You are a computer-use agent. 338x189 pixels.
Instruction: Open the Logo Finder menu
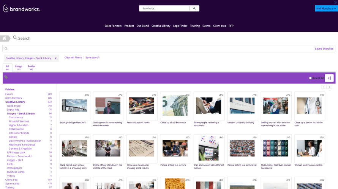point(180,26)
